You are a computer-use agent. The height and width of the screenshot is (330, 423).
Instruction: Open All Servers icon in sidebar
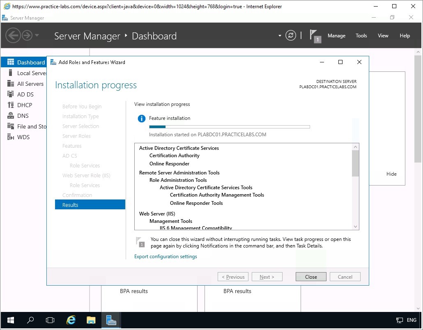[11, 84]
